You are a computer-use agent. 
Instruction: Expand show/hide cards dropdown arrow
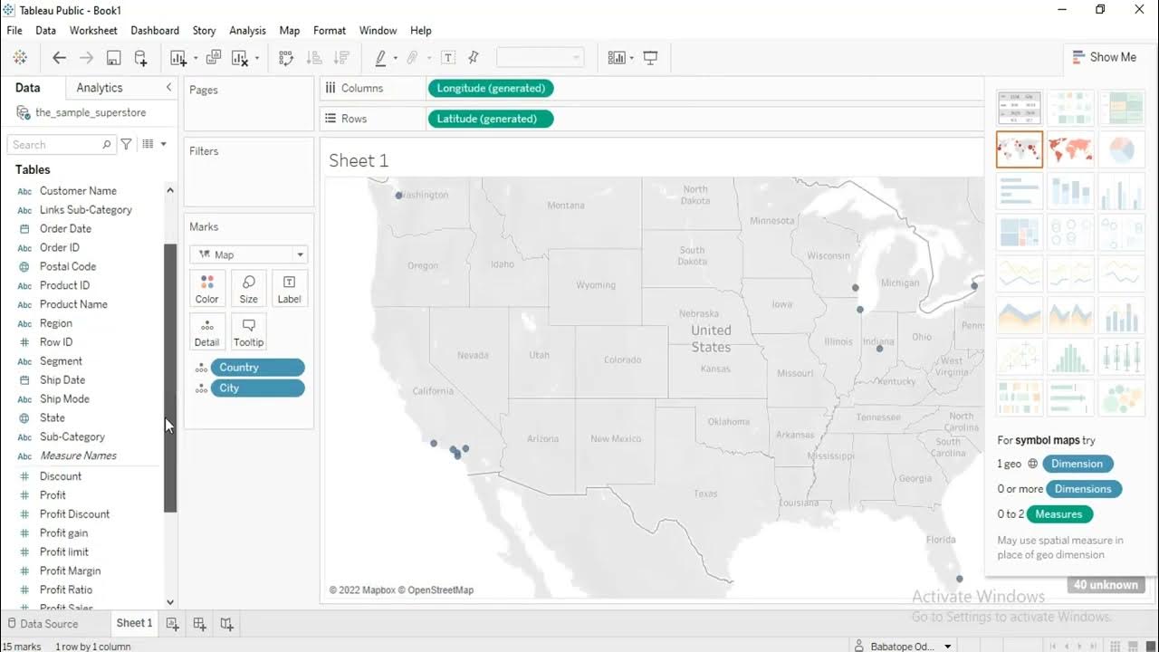click(x=631, y=59)
